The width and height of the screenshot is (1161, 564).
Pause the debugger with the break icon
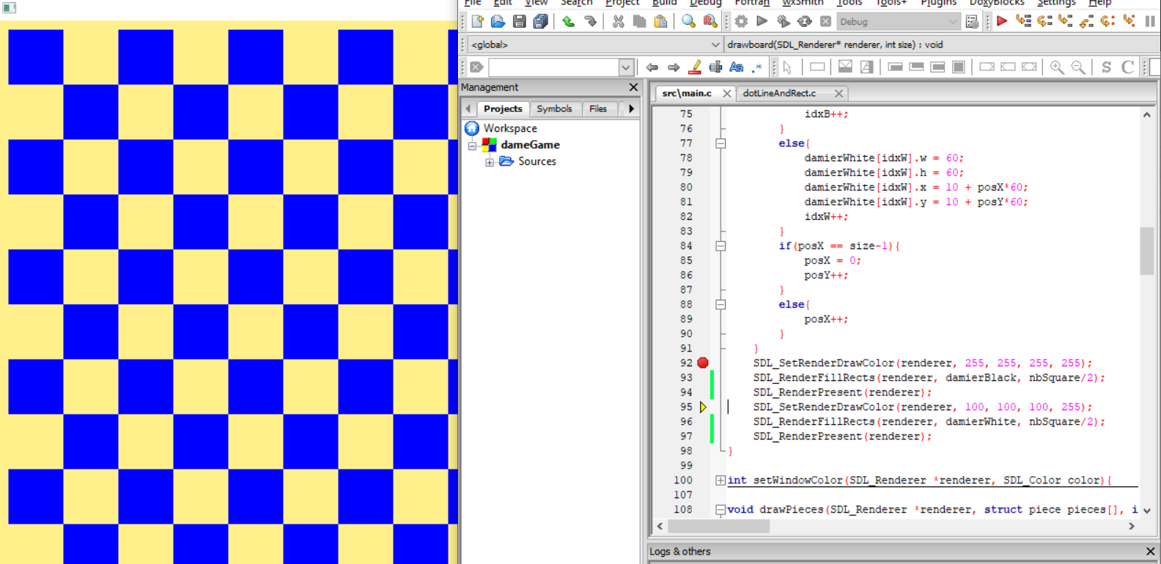(1150, 22)
